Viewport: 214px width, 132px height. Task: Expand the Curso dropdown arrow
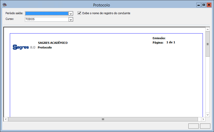coord(71,19)
